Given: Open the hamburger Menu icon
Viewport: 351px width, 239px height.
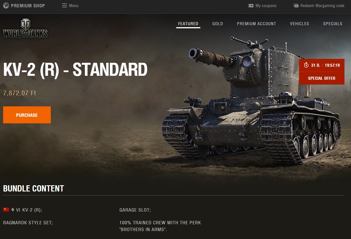Looking at the screenshot, I should [64, 6].
